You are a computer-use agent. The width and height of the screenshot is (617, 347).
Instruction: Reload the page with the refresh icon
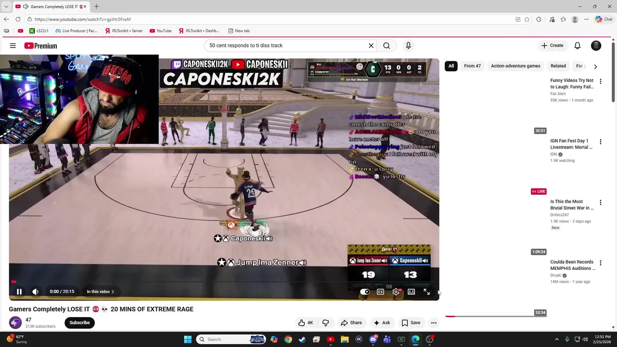[x=18, y=19]
